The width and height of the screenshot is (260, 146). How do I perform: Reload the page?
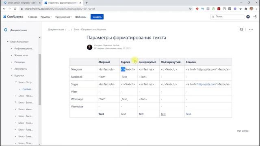click(15, 9)
